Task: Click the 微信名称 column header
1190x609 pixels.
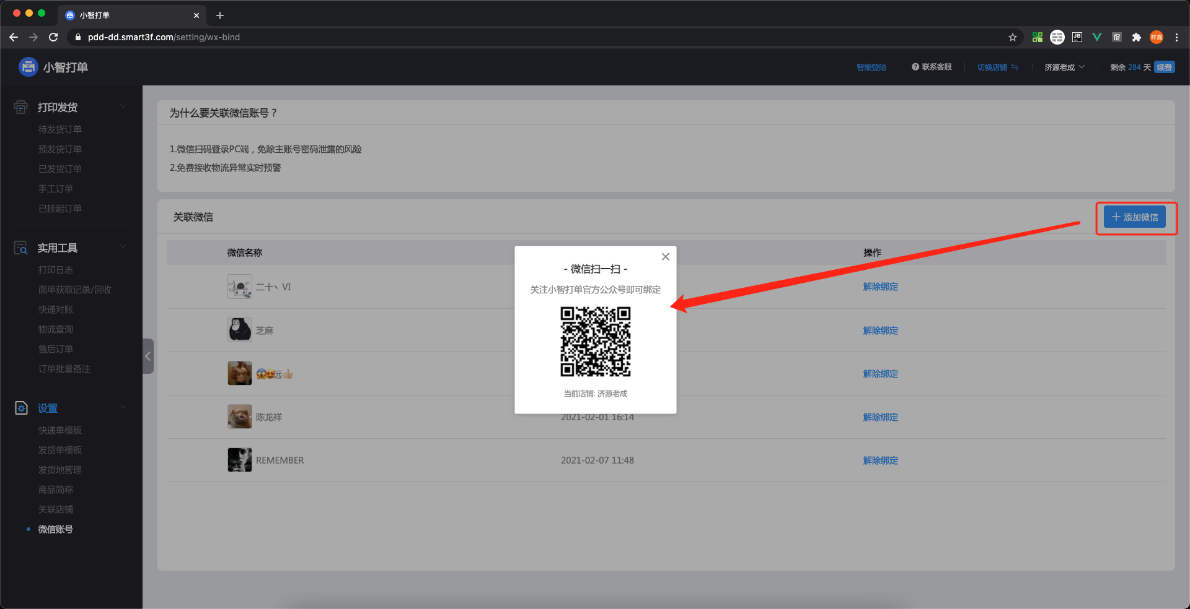Action: pos(245,253)
